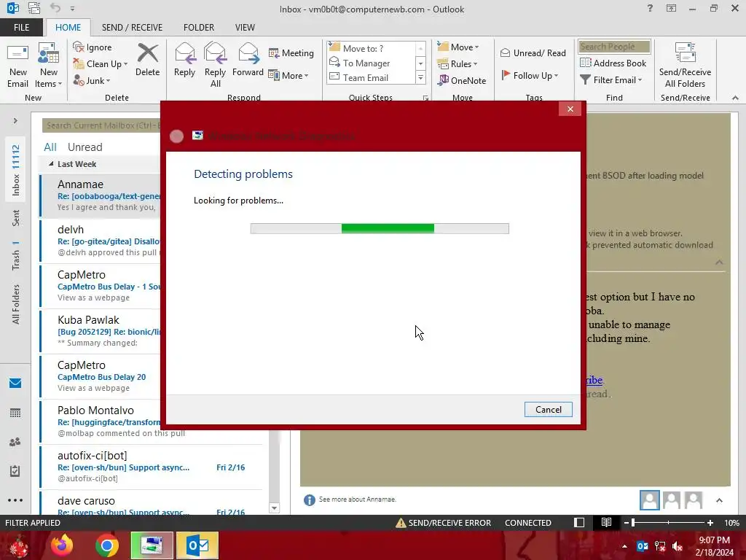Switch to the HOME tab
Viewport: 746px width, 560px height.
(x=68, y=27)
